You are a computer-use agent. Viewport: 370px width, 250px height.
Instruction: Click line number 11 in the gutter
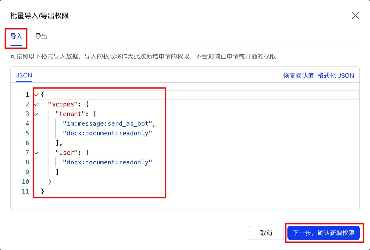point(26,191)
